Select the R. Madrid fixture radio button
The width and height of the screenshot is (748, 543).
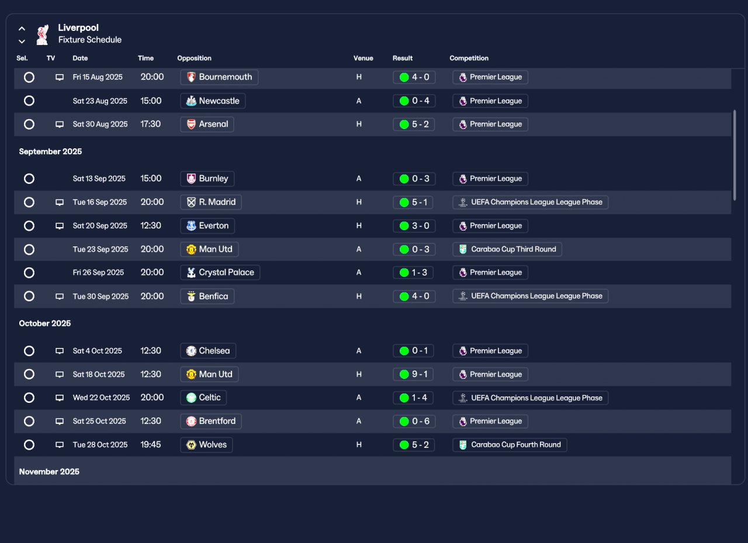[29, 202]
